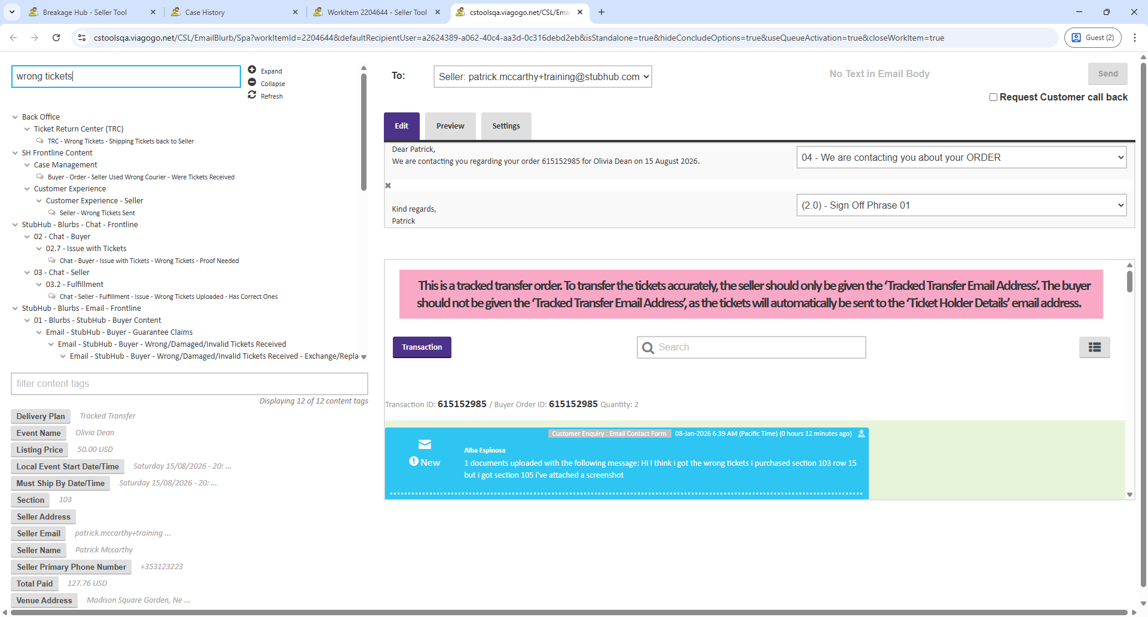The width and height of the screenshot is (1148, 617).
Task: Open the contacting about your ORDER dropdown
Action: (961, 158)
